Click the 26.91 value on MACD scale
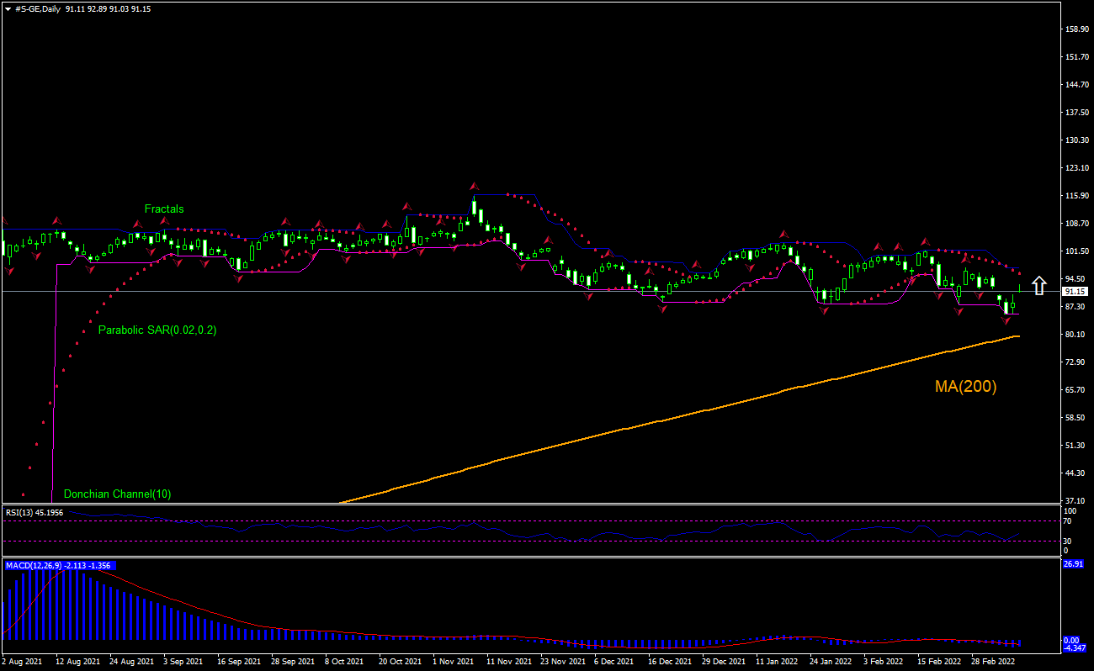Image resolution: width=1094 pixels, height=671 pixels. tap(1074, 564)
